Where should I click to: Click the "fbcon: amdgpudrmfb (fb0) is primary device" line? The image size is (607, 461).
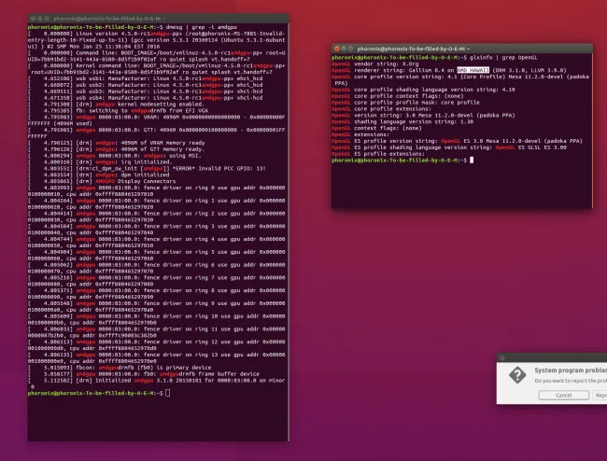pos(120,368)
